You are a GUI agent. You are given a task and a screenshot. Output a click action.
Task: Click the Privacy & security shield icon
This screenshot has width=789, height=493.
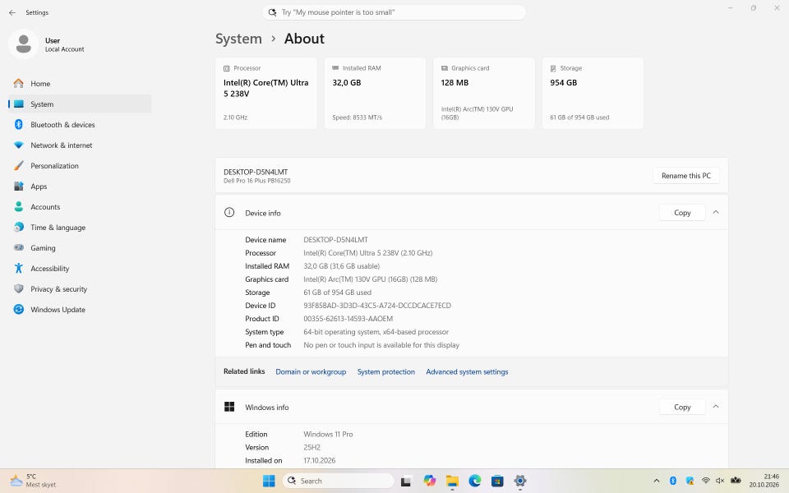19,289
